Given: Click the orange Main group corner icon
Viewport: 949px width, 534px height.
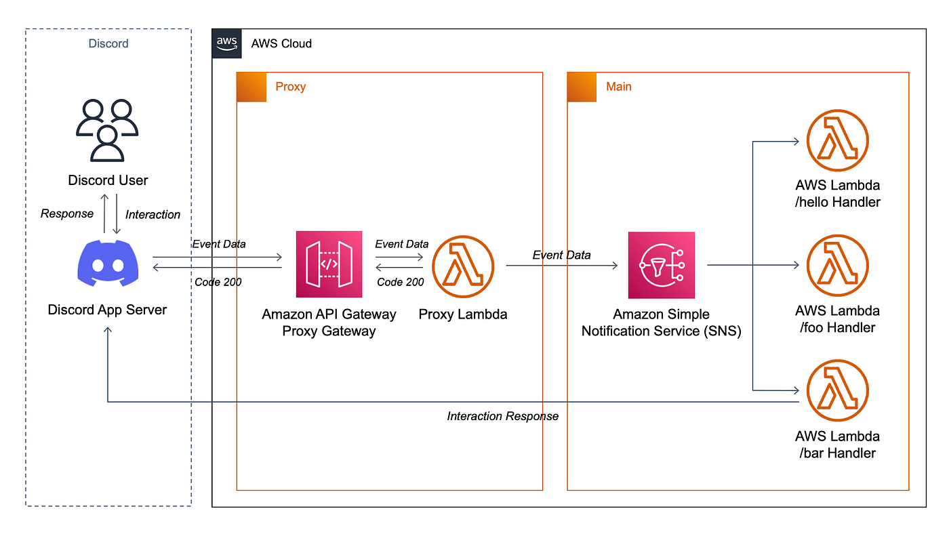Looking at the screenshot, I should click(582, 87).
